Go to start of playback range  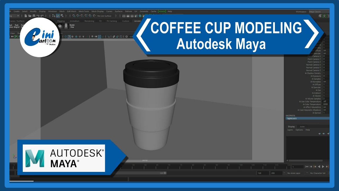click(307, 167)
